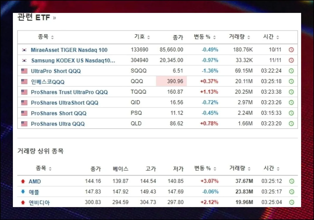Sort top volume table by 시간 column
Screen dimensions: 314x220
(271, 169)
